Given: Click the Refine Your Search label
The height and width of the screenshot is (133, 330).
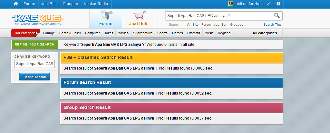Looking at the screenshot, I should point(34,45).
